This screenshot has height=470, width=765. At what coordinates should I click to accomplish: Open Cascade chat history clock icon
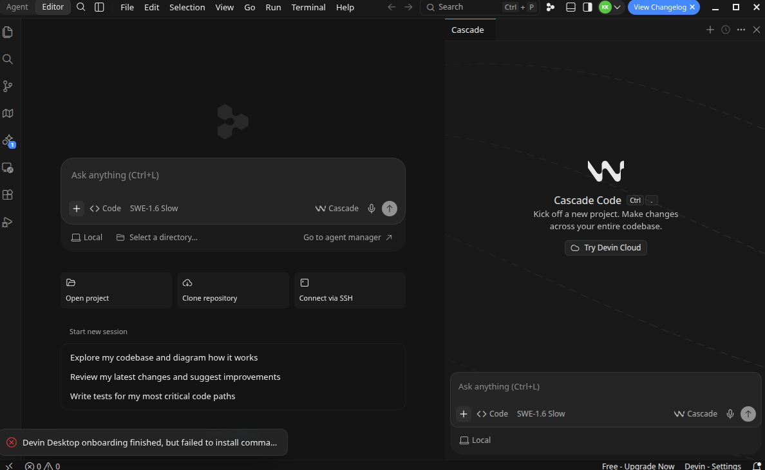726,30
